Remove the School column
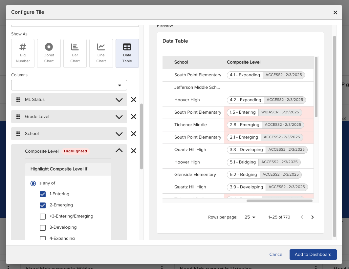The width and height of the screenshot is (349, 269). point(134,134)
